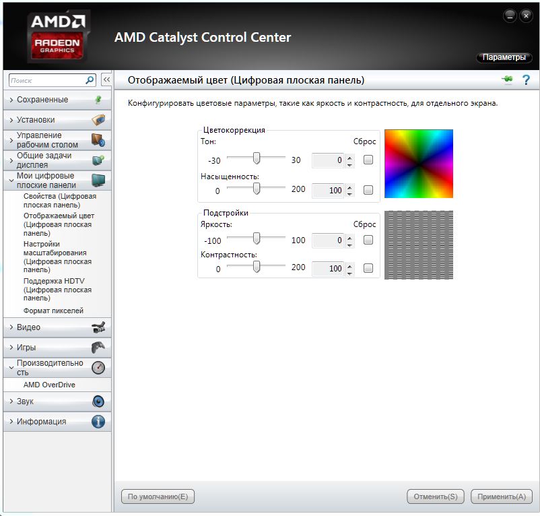Check the Тон reset checkbox
Viewport: 540px width, 516px height.
point(368,160)
